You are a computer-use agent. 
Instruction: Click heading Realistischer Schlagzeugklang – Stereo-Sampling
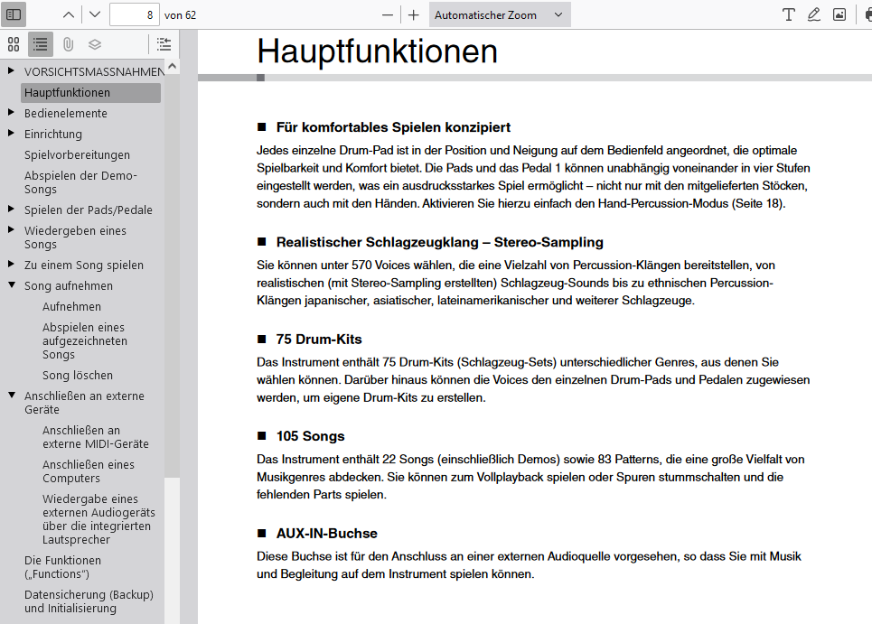click(x=439, y=242)
